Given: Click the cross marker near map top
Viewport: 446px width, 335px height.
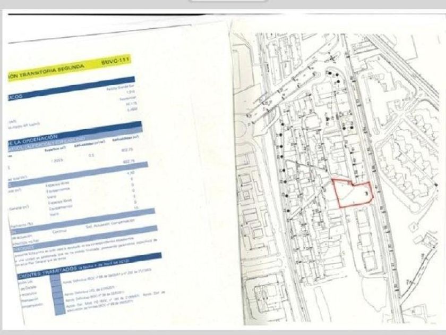Looking at the screenshot, I should [x=332, y=58].
